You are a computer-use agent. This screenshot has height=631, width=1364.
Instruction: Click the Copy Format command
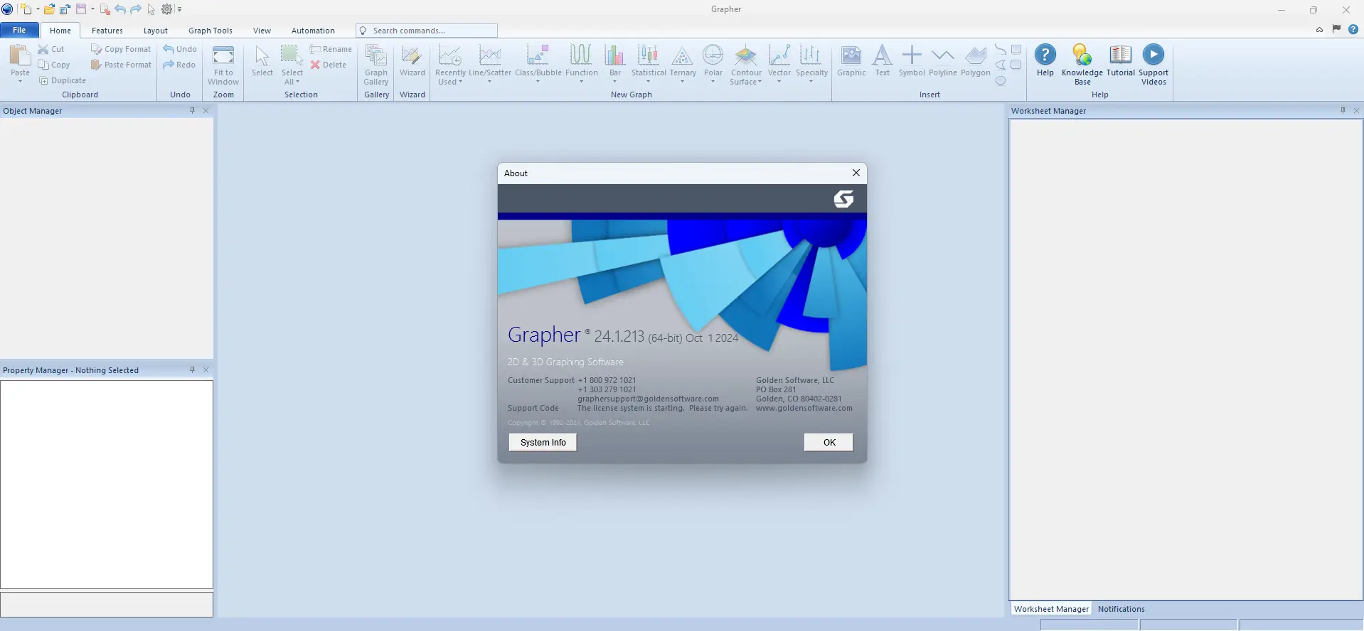click(x=121, y=49)
